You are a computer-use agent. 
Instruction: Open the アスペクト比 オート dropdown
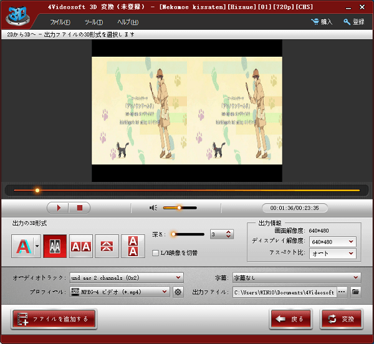[x=333, y=254]
